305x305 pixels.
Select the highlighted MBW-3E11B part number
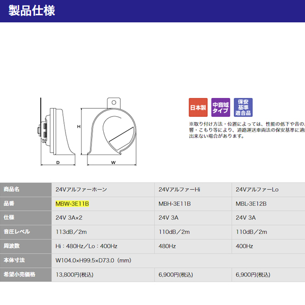[72, 203]
